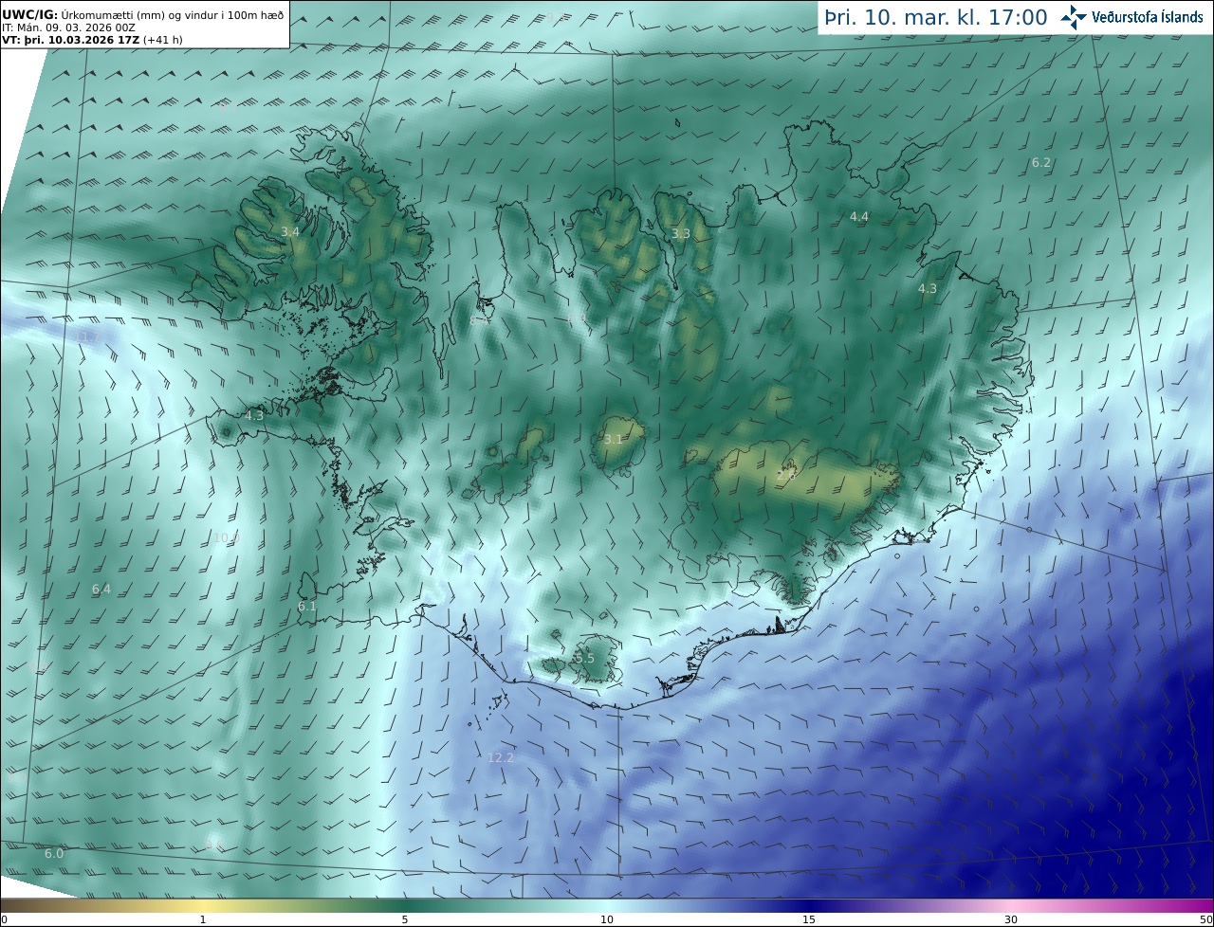Image resolution: width=1214 pixels, height=927 pixels.
Task: Click the 5 tick on the colour scale
Action: (405, 919)
